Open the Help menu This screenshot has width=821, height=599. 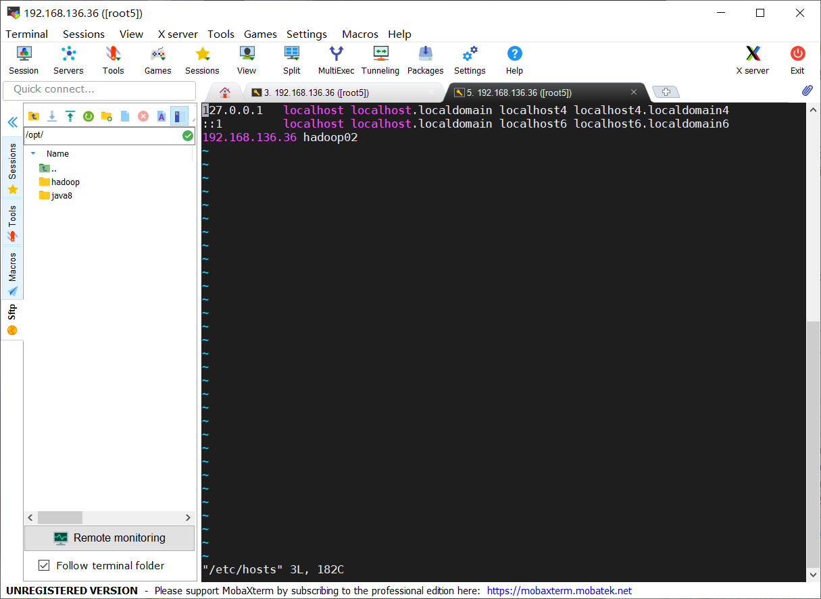(399, 34)
